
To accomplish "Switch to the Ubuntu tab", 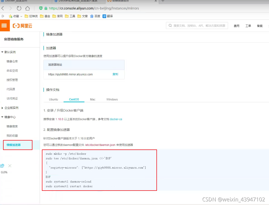I will point(53,99).
